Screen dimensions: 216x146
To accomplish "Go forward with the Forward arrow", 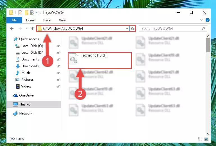I will 20,28.
